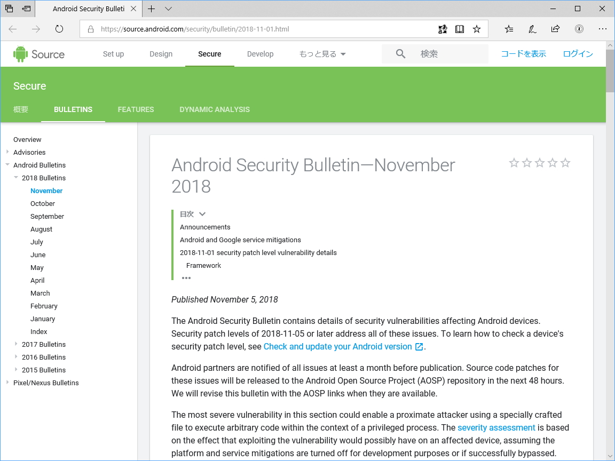Open the Favorites hub icon

point(508,29)
